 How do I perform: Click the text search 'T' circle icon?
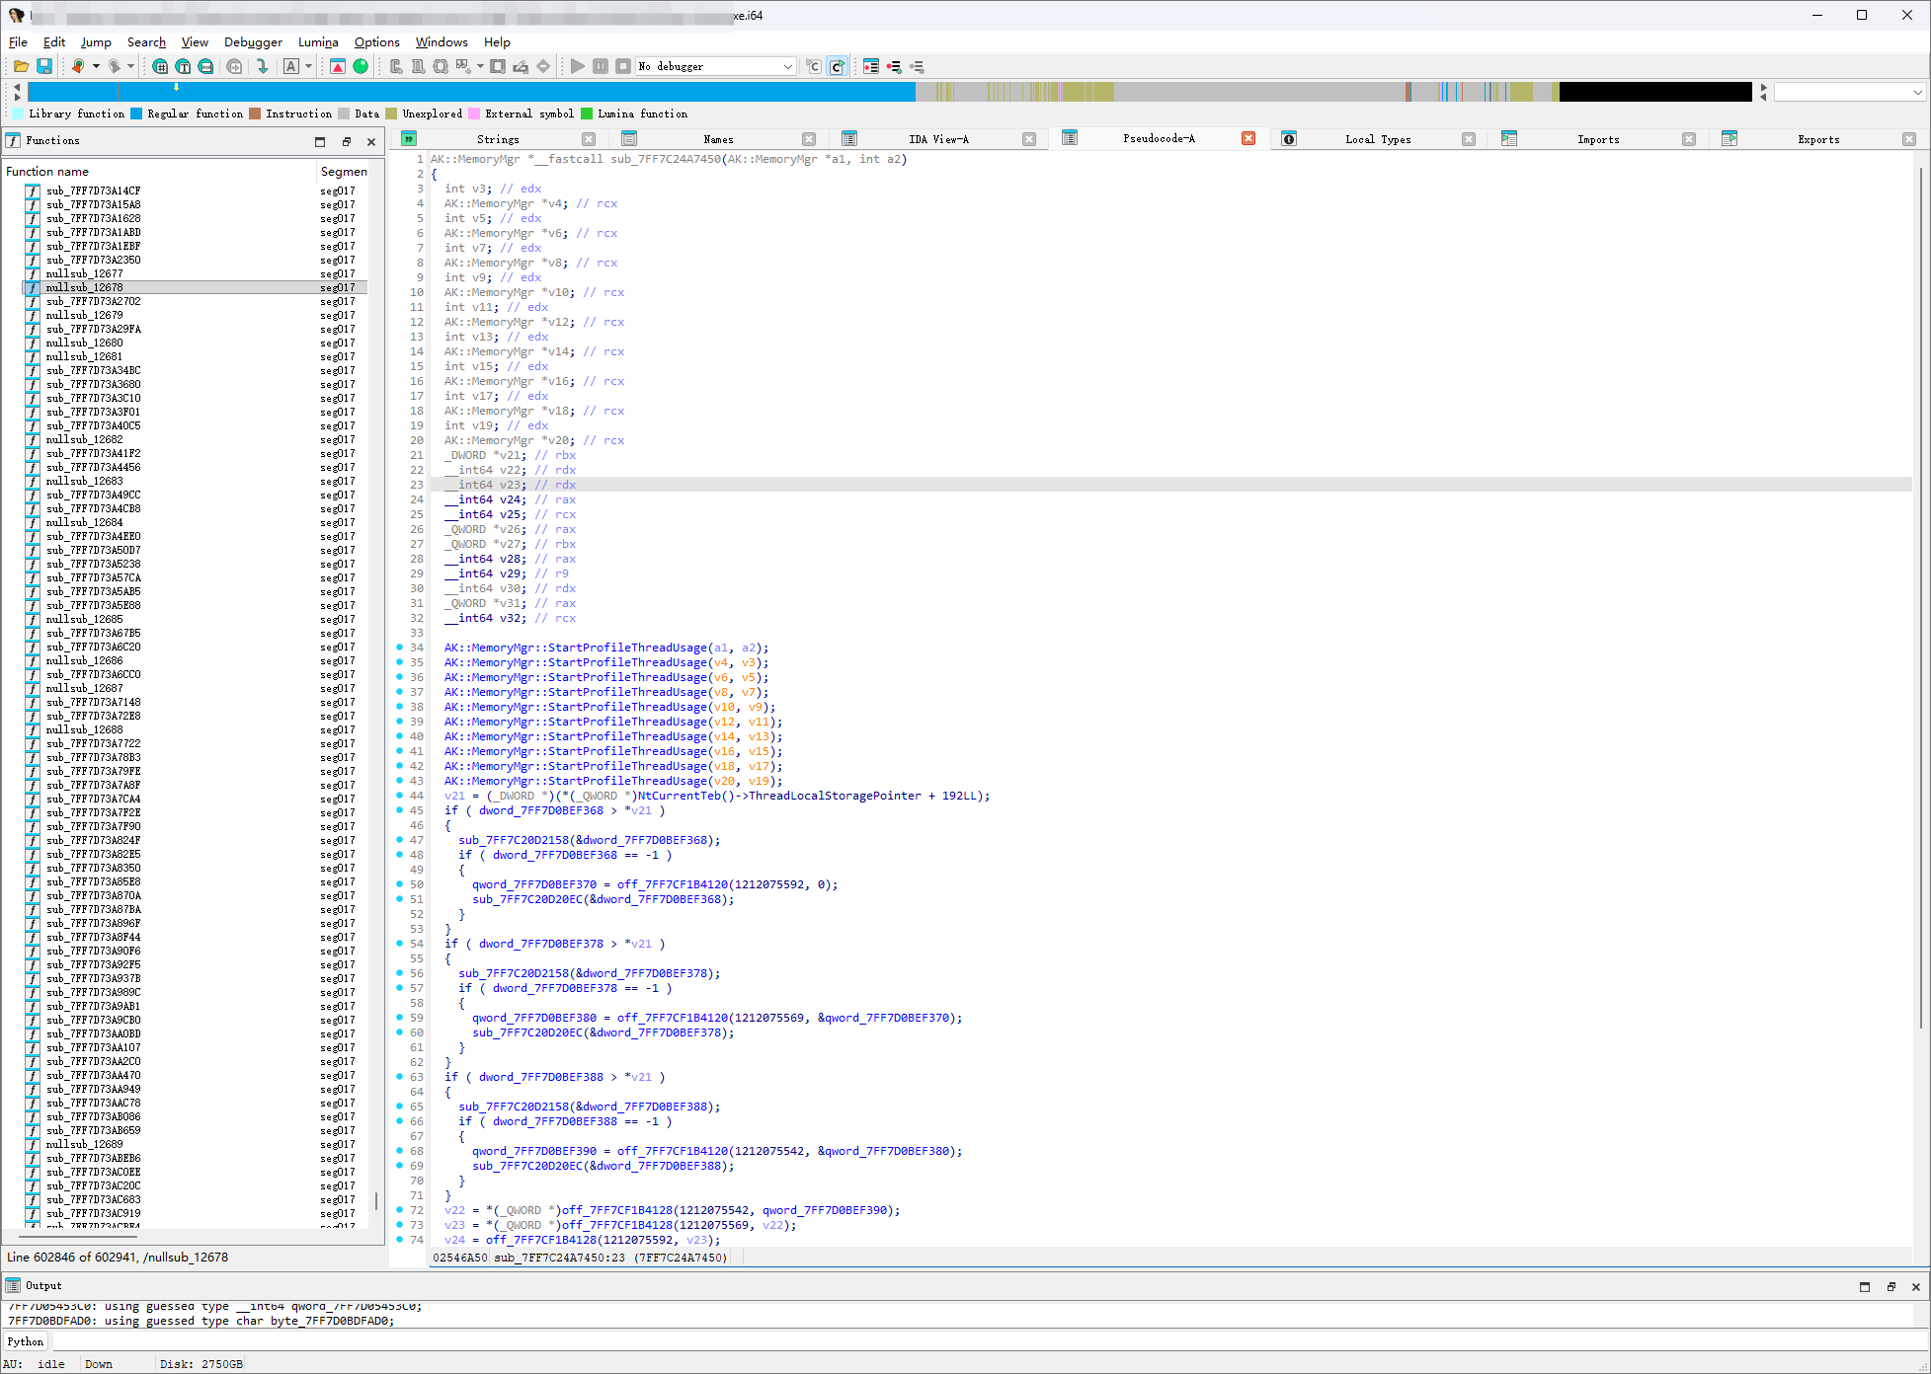click(183, 66)
